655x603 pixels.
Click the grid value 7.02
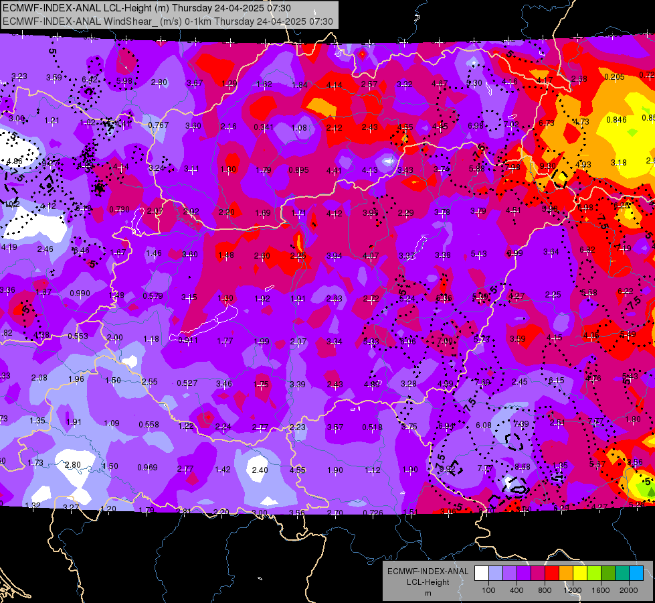511,124
